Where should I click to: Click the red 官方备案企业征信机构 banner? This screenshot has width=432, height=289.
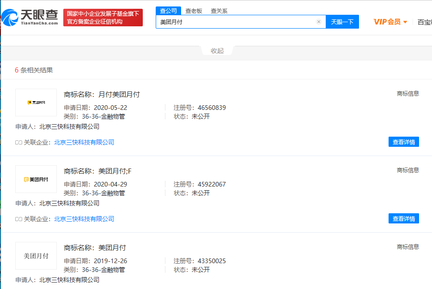103,18
